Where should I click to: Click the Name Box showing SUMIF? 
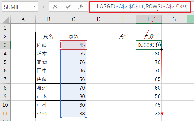(20, 7)
